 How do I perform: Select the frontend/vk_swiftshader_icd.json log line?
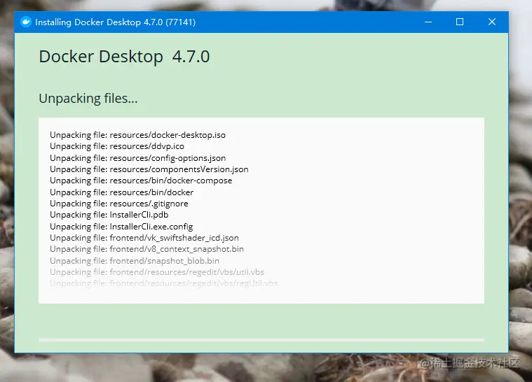(x=144, y=238)
